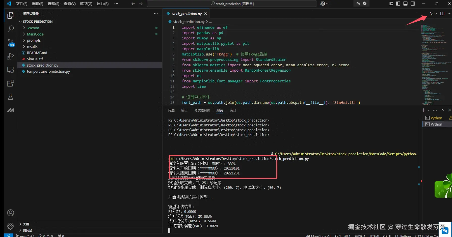Open the Run and Debug view
Screen dimensions: 452x237
(10, 56)
